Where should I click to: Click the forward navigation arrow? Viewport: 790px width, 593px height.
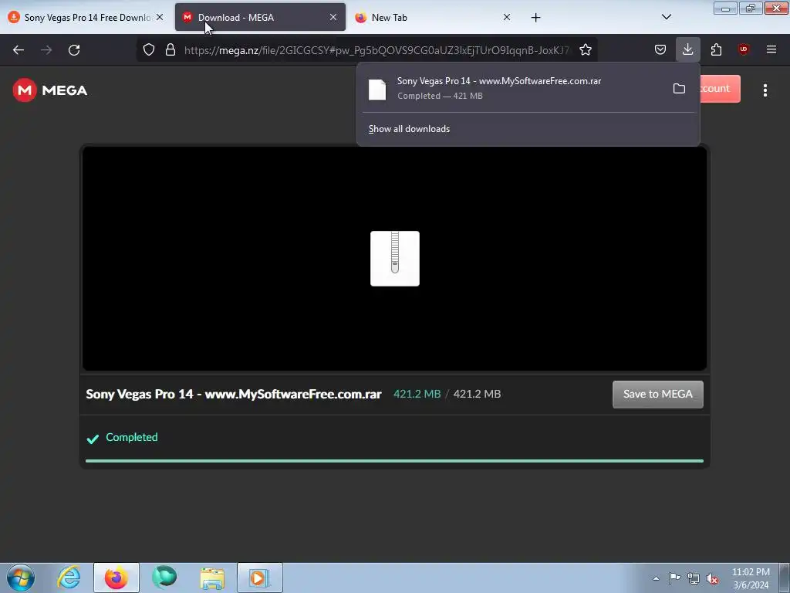[46, 50]
